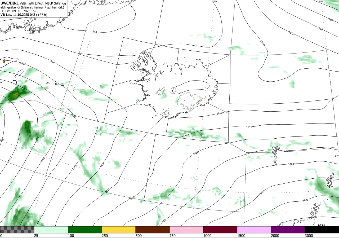Click the 15W longitude label
The height and width of the screenshot is (238, 339).
click(214, 2)
